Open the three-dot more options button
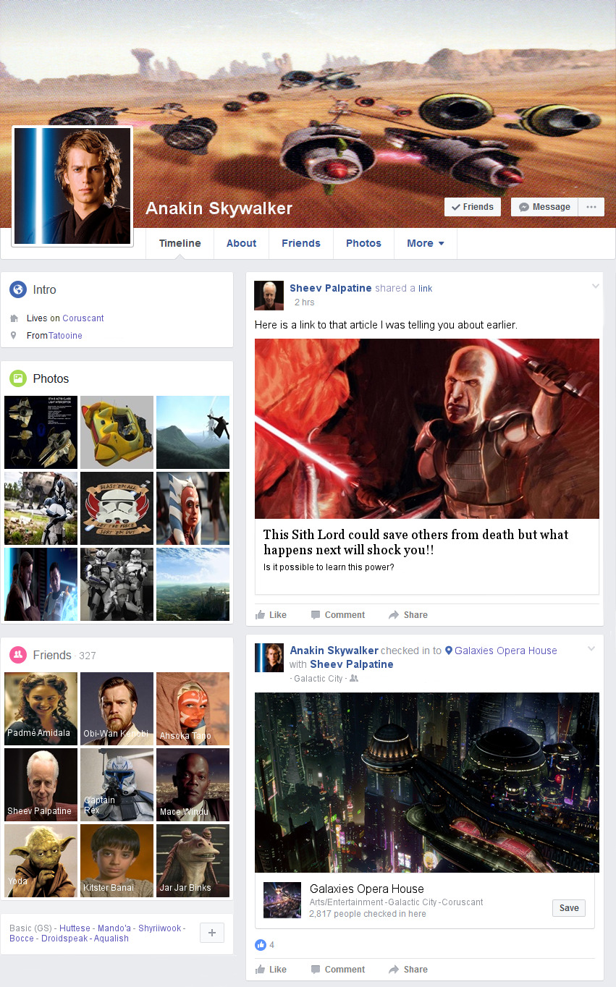The image size is (616, 987). coord(591,207)
